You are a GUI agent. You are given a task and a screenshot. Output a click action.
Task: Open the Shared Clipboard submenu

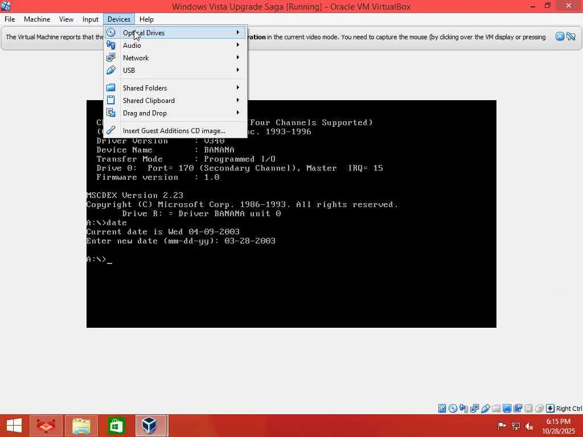point(175,100)
